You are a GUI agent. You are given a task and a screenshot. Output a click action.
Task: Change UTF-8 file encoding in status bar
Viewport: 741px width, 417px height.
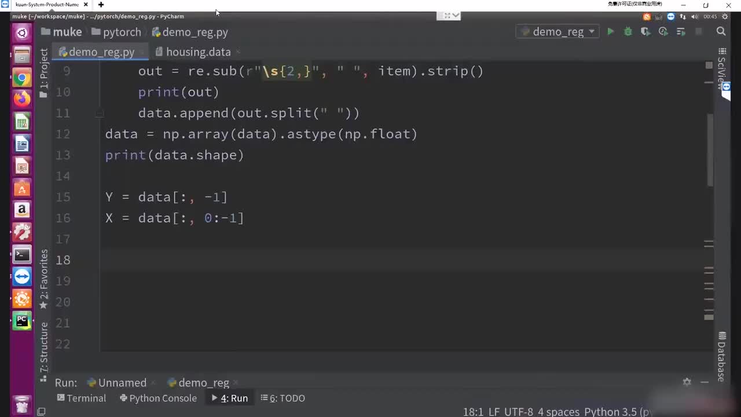pyautogui.click(x=518, y=412)
